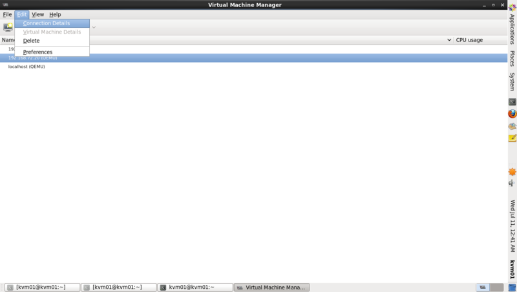
Task: Choose Connection Details from Edit menu
Action: [52, 23]
